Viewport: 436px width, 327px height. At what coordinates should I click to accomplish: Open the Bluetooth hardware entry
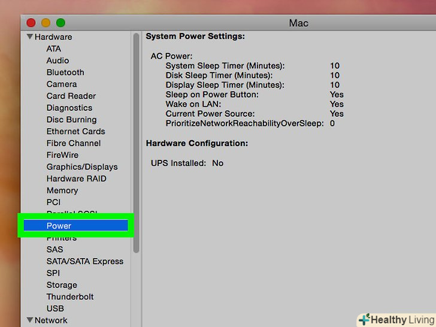pos(65,72)
